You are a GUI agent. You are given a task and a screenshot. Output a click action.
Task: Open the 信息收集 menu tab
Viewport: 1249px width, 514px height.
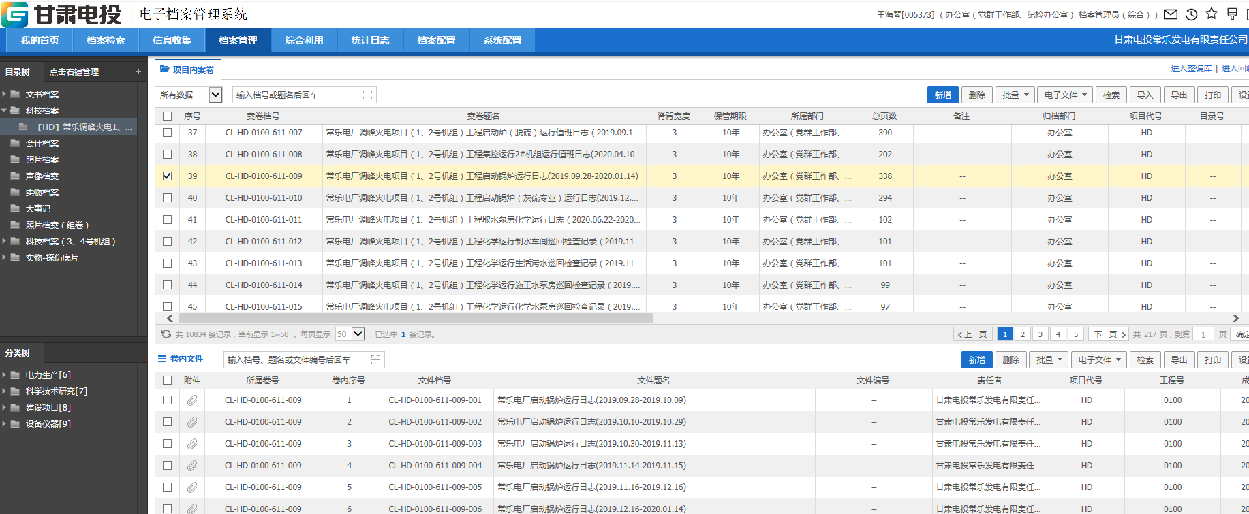pos(172,40)
